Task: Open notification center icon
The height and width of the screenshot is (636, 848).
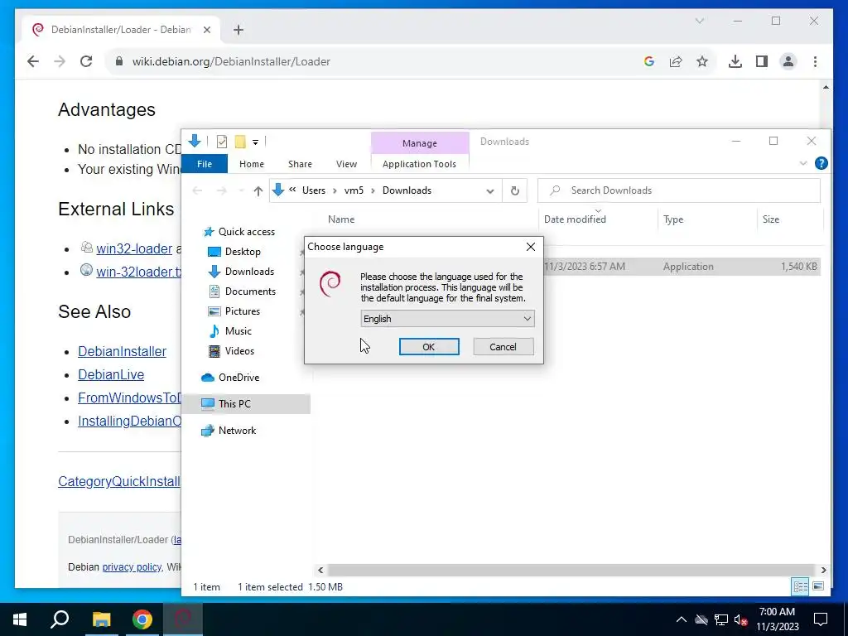Action: (821, 619)
